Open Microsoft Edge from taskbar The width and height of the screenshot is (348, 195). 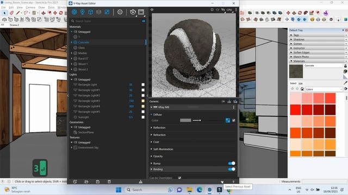200,190
